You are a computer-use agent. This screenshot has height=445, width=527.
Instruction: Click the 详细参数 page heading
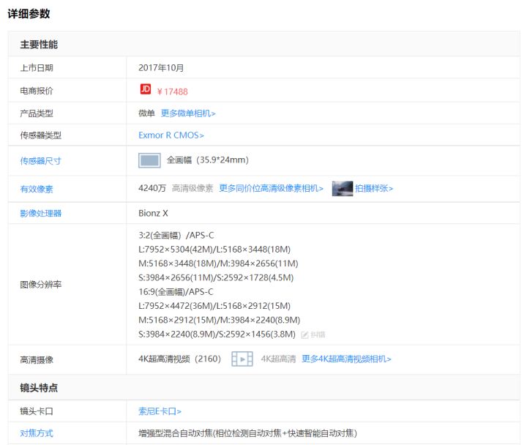click(x=29, y=14)
